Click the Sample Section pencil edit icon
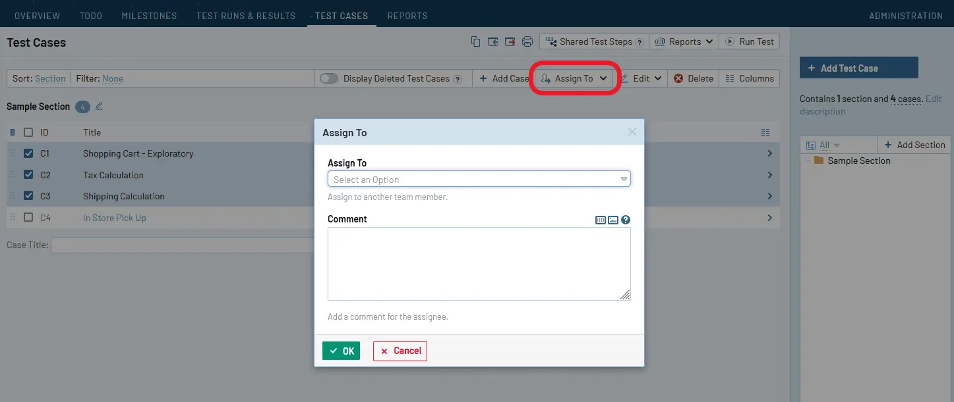Image resolution: width=954 pixels, height=402 pixels. [x=99, y=106]
